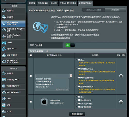The width and height of the screenshot is (129, 117).
Task: Open the parental controls FAQ link
Action: pos(60,38)
